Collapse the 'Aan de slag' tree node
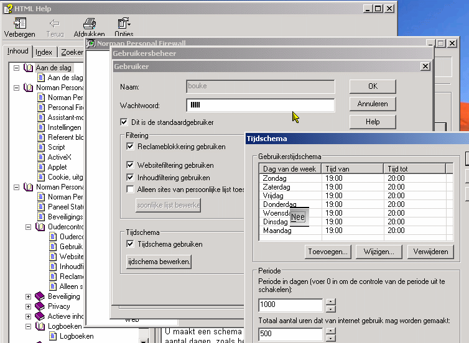469x343 pixels. [16, 68]
